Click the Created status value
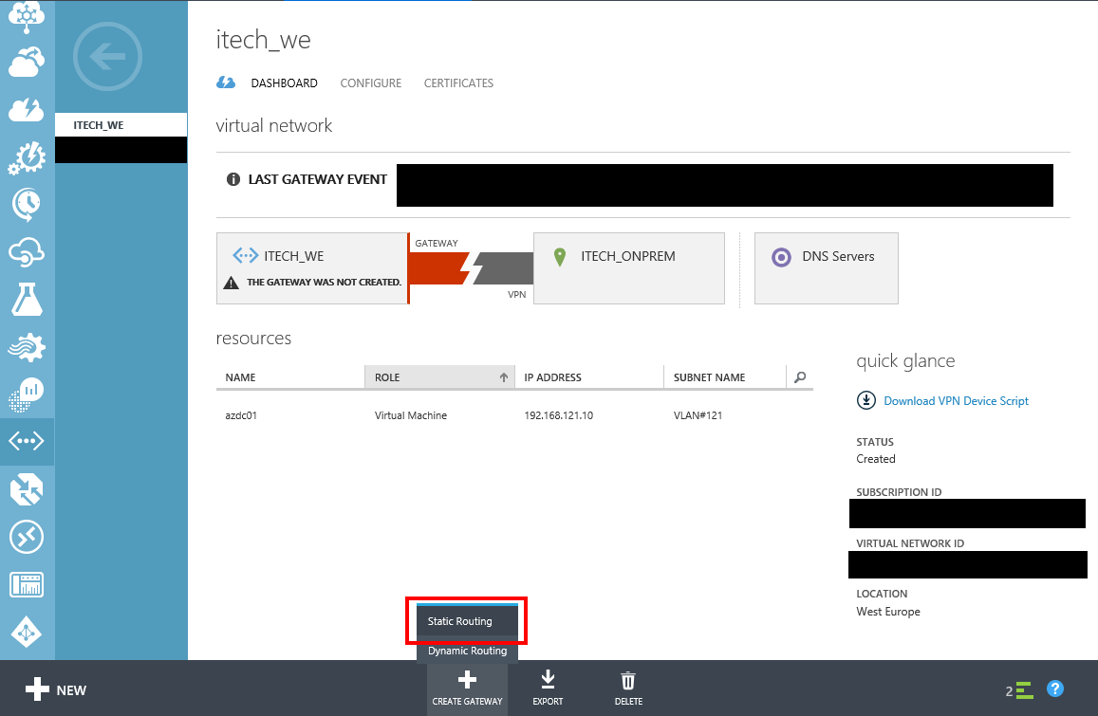This screenshot has width=1098, height=716. [x=876, y=459]
